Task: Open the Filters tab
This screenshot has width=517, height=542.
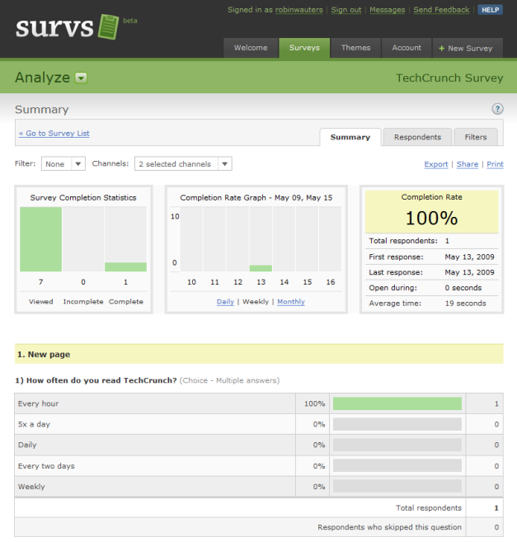Action: click(x=476, y=137)
